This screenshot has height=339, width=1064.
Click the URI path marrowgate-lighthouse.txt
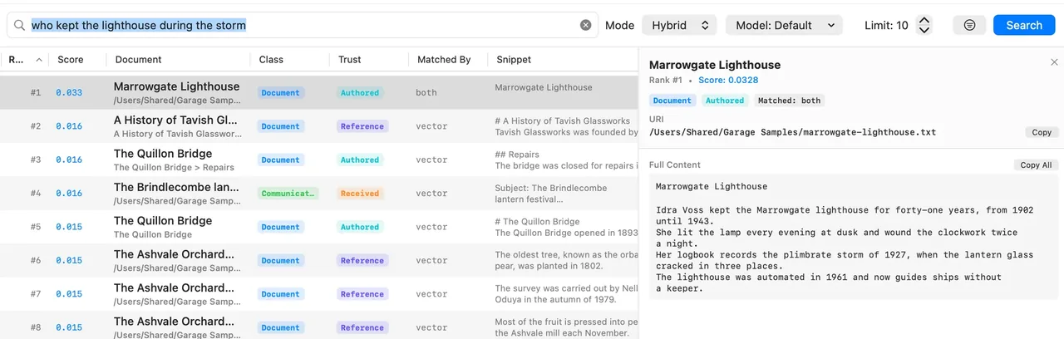pyautogui.click(x=792, y=132)
